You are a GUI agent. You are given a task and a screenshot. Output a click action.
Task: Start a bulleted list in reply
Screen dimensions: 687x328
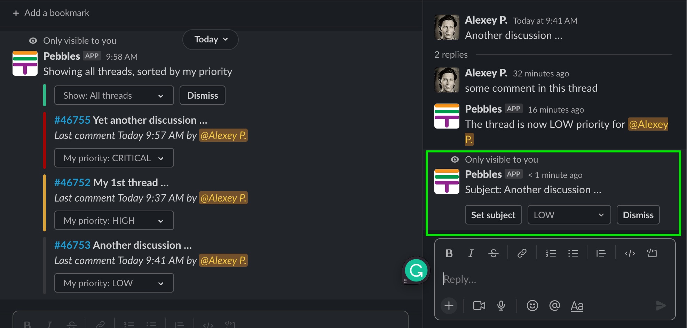point(573,253)
